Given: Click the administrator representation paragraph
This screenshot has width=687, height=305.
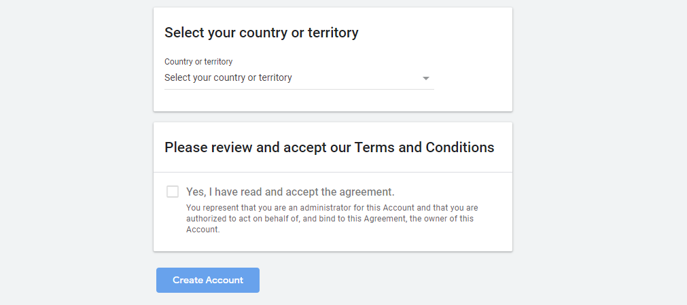Looking at the screenshot, I should point(333,219).
